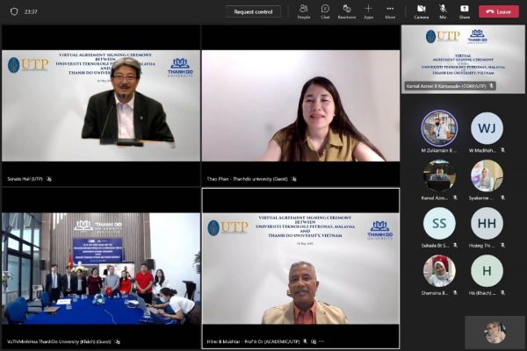Select the Senate Hall (UTP) video tile
Image resolution: width=527 pixels, height=351 pixels.
(100, 104)
